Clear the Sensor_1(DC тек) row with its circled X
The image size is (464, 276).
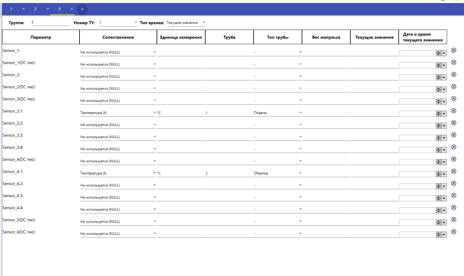point(454,62)
